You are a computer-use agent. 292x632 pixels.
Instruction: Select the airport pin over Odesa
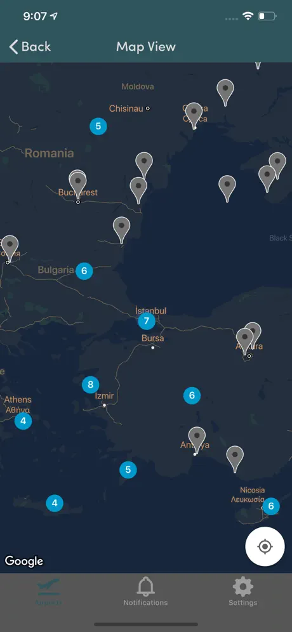click(x=194, y=115)
